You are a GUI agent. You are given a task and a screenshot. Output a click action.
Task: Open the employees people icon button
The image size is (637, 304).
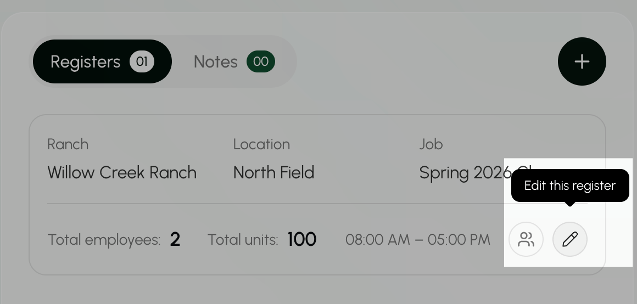pos(526,239)
